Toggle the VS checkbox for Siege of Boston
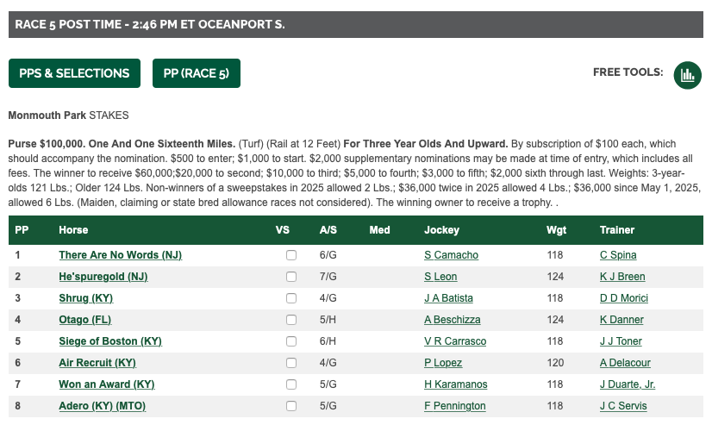The image size is (712, 431). click(x=291, y=341)
